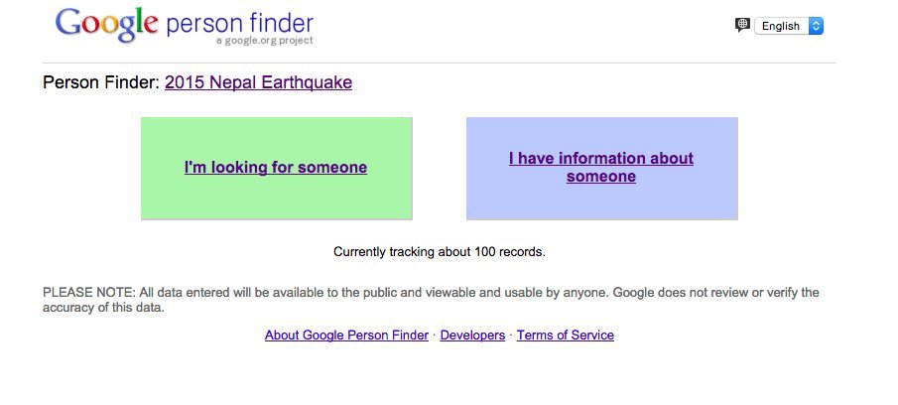Viewport: 898px width, 405px height.
Task: Click "a google.org project" subtitle
Action: [x=265, y=41]
